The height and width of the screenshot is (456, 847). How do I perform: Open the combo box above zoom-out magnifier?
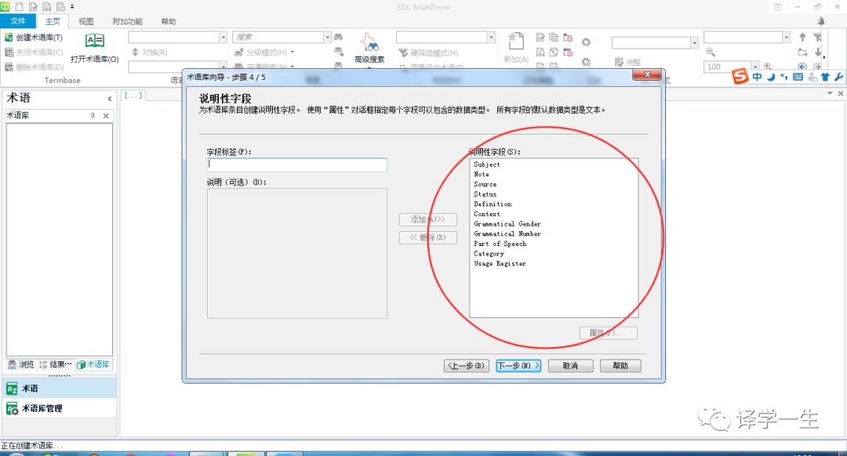click(787, 37)
